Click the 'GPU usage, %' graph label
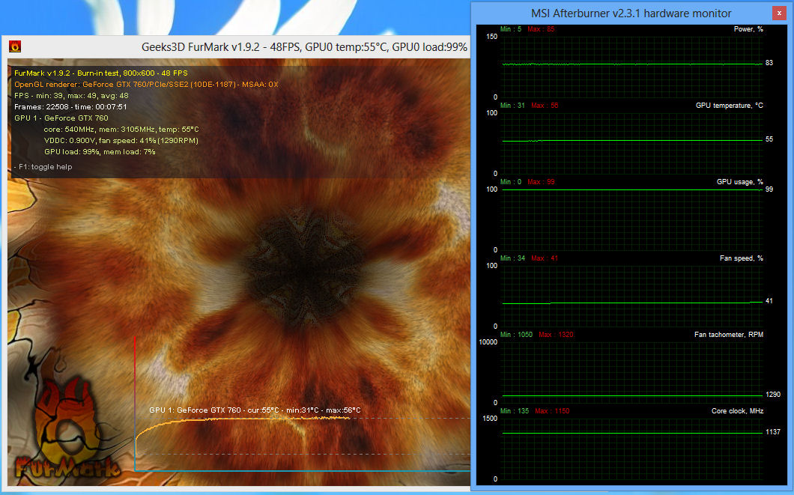794x495 pixels. pos(740,182)
